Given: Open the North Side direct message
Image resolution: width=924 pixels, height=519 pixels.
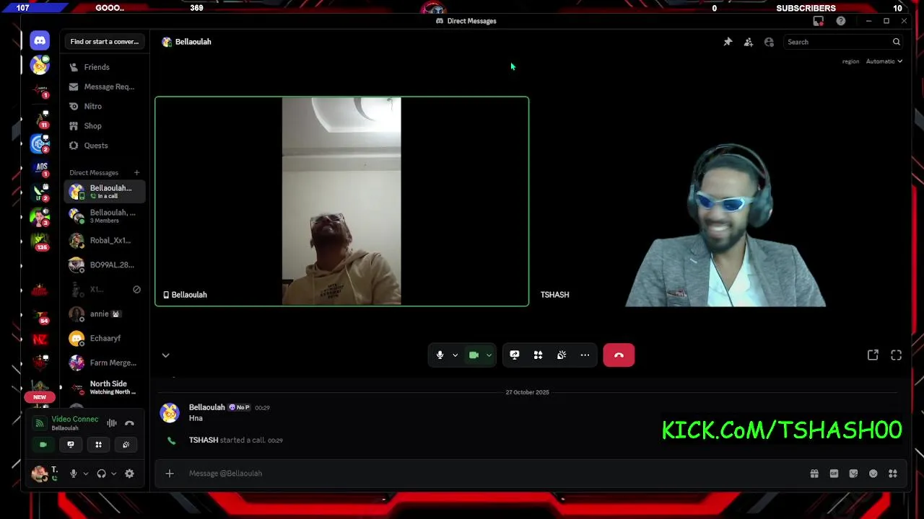Looking at the screenshot, I should coord(105,387).
